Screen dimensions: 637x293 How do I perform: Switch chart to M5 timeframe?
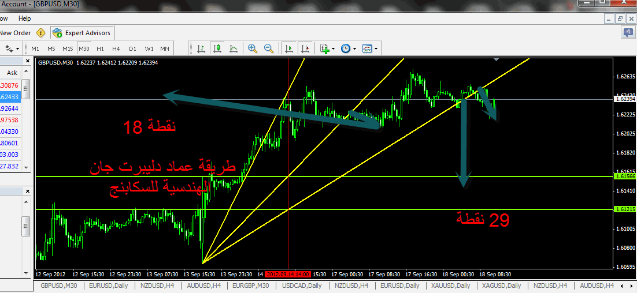tap(51, 48)
